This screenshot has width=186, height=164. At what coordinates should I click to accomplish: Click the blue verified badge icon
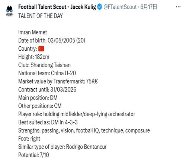(100, 7)
